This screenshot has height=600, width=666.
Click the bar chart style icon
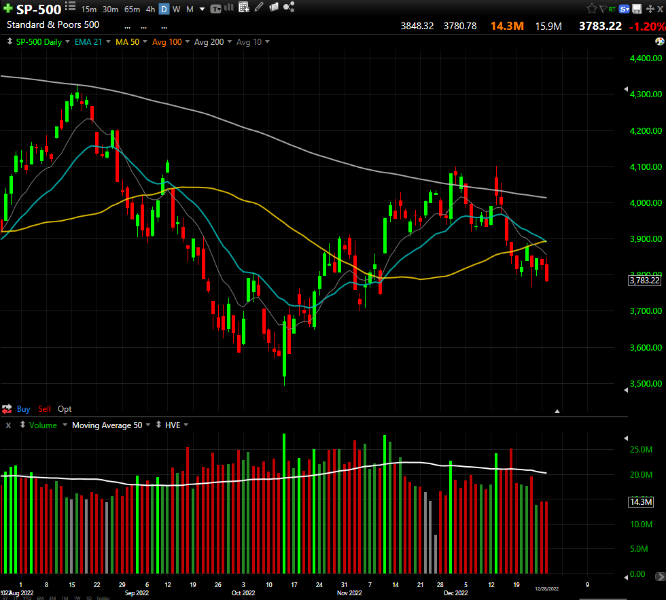coord(229,7)
